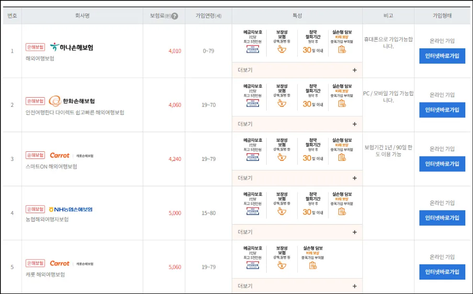Click the medicine bowl icon in row 1

point(282,49)
